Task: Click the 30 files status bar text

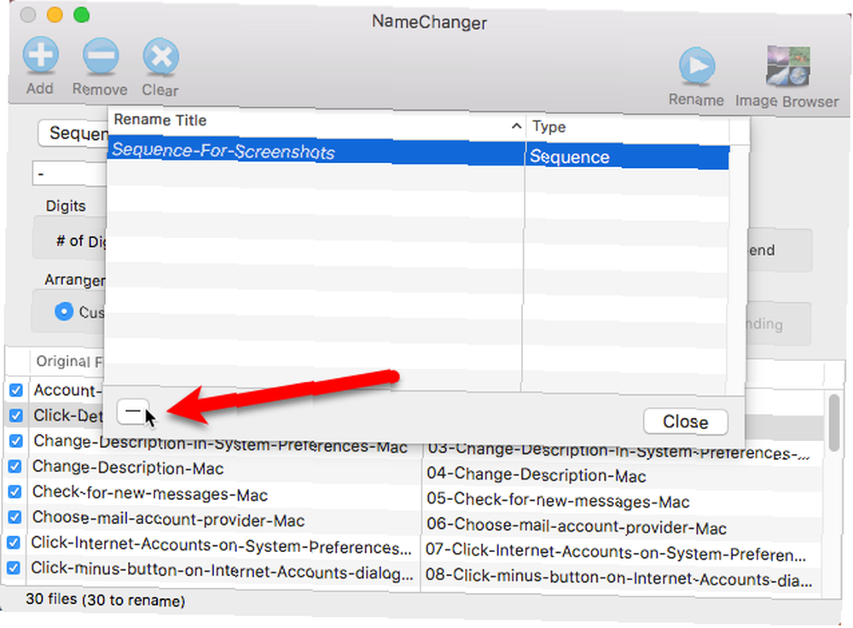Action: (106, 600)
